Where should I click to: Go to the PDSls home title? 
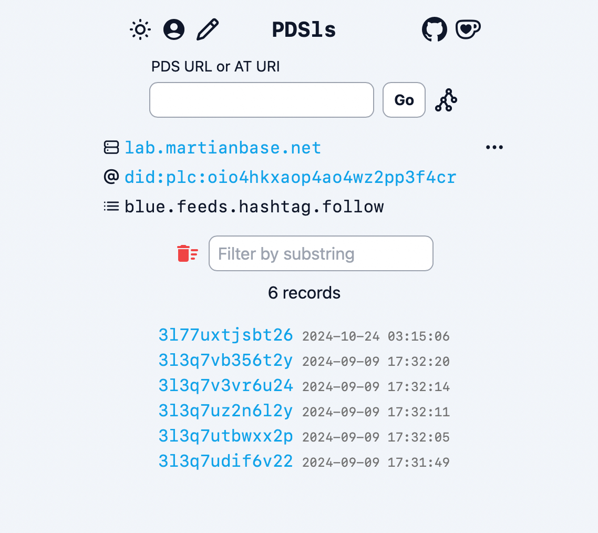pos(304,29)
